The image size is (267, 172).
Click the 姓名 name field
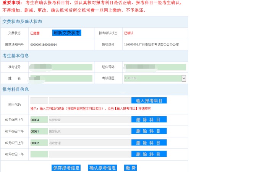[61, 78]
